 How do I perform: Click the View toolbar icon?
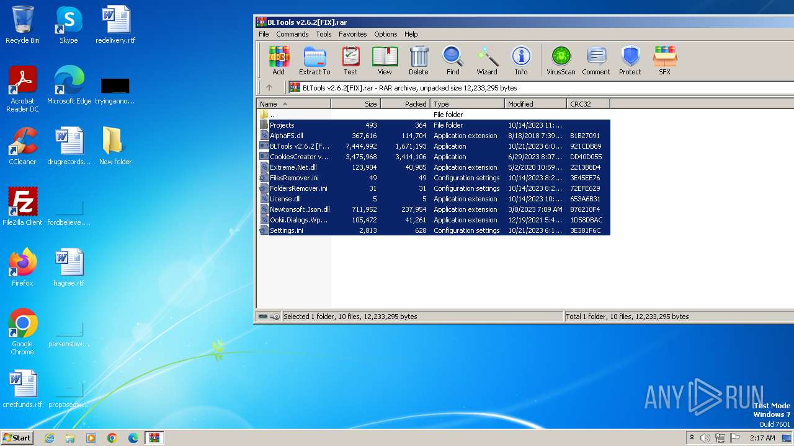pos(385,61)
